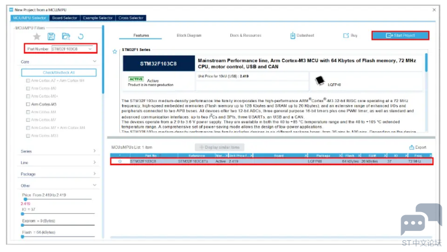Screen dimensions: 447x252
Task: Click the Export icon above the MCU list
Action: pos(411,147)
